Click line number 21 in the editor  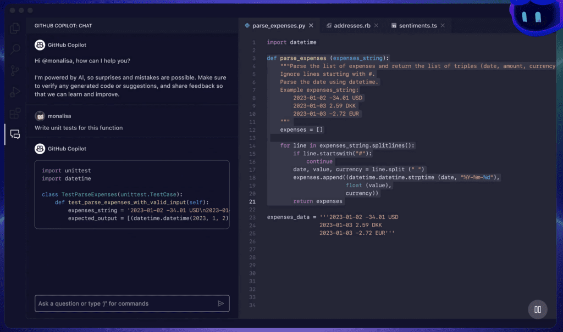pyautogui.click(x=253, y=201)
